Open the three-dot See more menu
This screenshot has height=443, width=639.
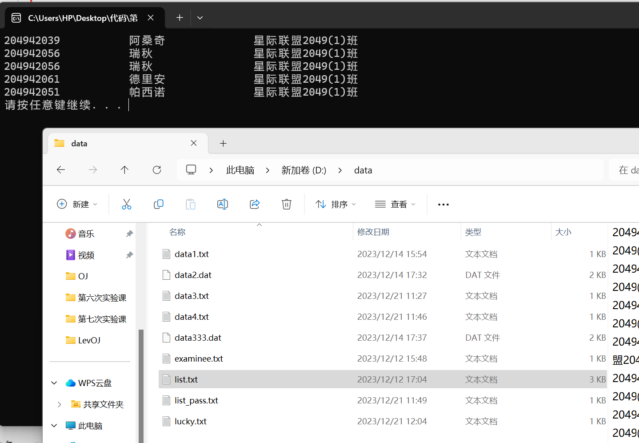[443, 205]
